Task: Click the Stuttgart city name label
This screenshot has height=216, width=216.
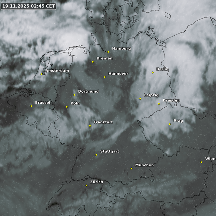Action: 109,151
